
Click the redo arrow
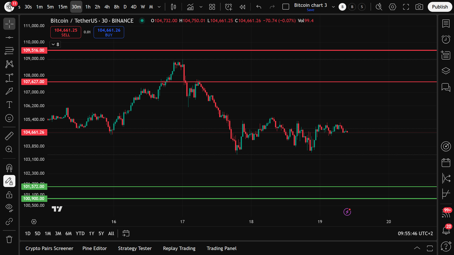(x=272, y=7)
